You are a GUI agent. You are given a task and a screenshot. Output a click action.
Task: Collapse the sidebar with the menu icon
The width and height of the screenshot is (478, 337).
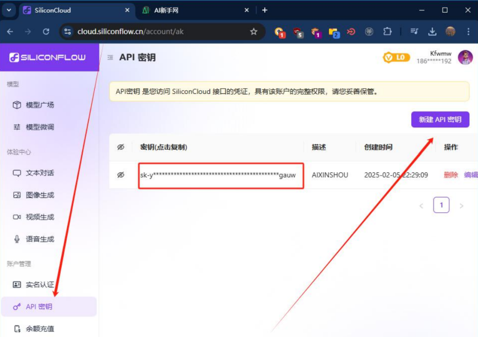coord(110,57)
